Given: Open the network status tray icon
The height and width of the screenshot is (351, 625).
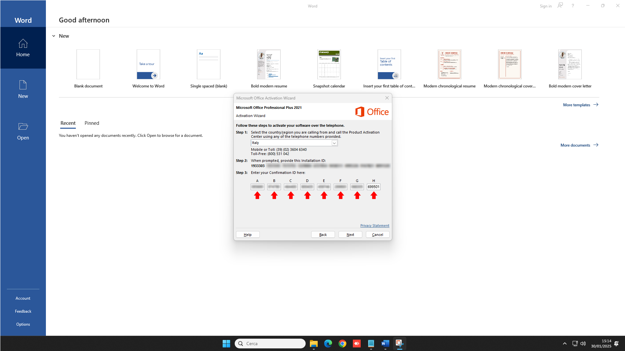Looking at the screenshot, I should [x=575, y=344].
